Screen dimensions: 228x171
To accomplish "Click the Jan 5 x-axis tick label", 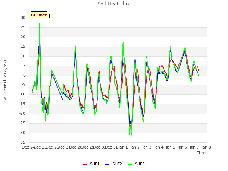I will click(170, 147).
